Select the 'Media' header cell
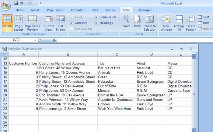 tap(179, 64)
